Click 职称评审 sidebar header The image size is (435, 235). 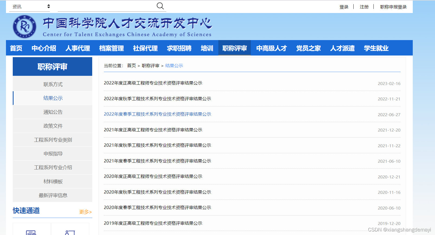pos(52,67)
